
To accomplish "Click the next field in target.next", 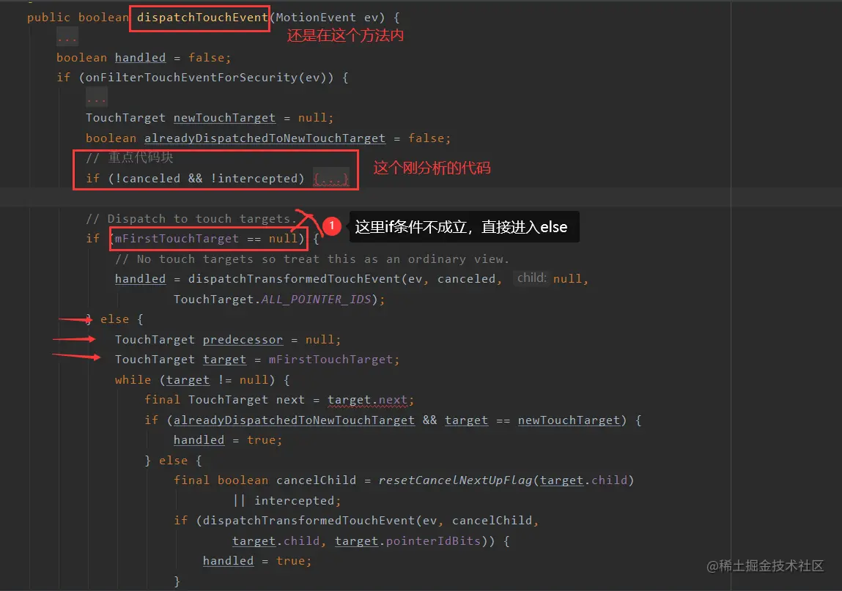I will click(393, 399).
